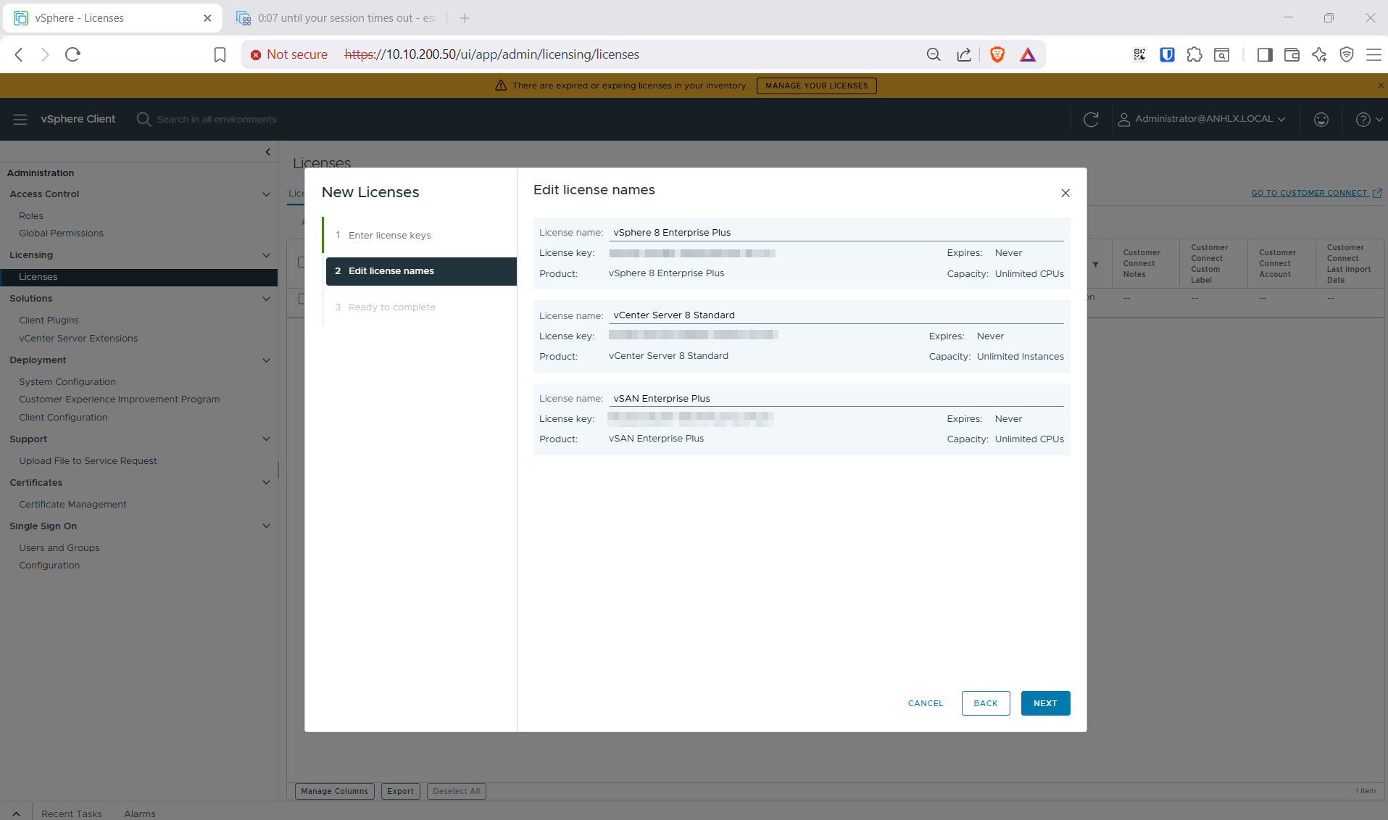Click the Not secure site warning
The height and width of the screenshot is (820, 1388).
pos(289,54)
